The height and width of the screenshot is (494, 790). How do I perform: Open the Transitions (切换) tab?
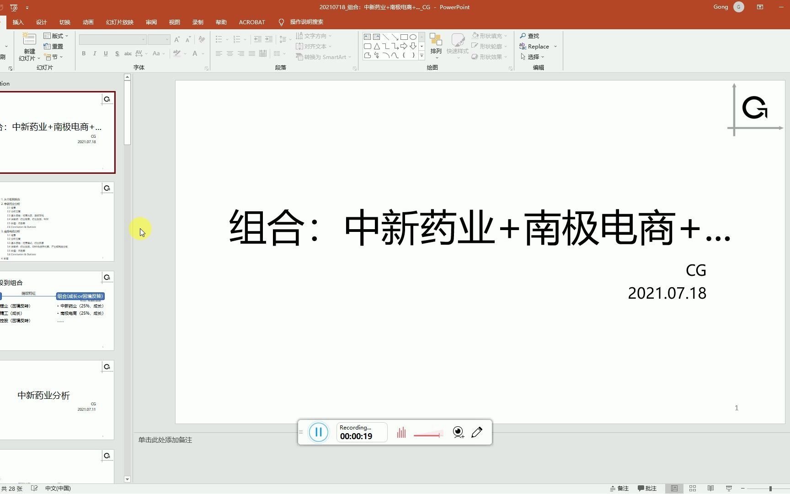click(64, 22)
